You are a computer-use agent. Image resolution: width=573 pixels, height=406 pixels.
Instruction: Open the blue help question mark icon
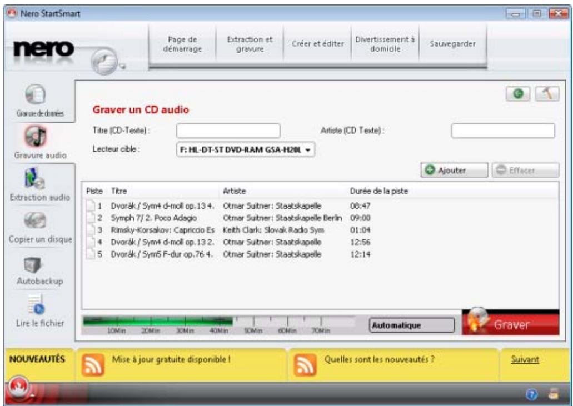pyautogui.click(x=532, y=394)
